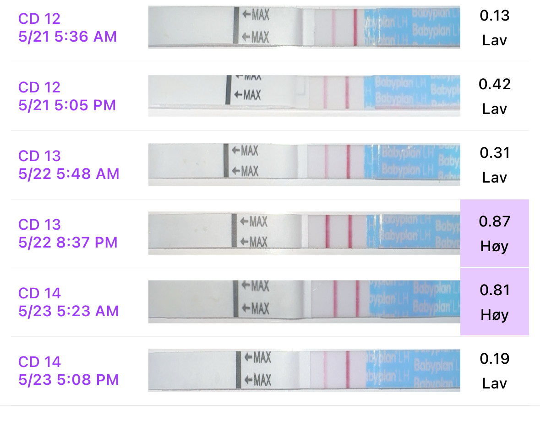Tap the 5/21 5:05 PM strip image

[x=304, y=96]
